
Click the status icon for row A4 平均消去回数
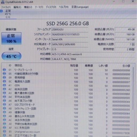click(x=4, y=97)
